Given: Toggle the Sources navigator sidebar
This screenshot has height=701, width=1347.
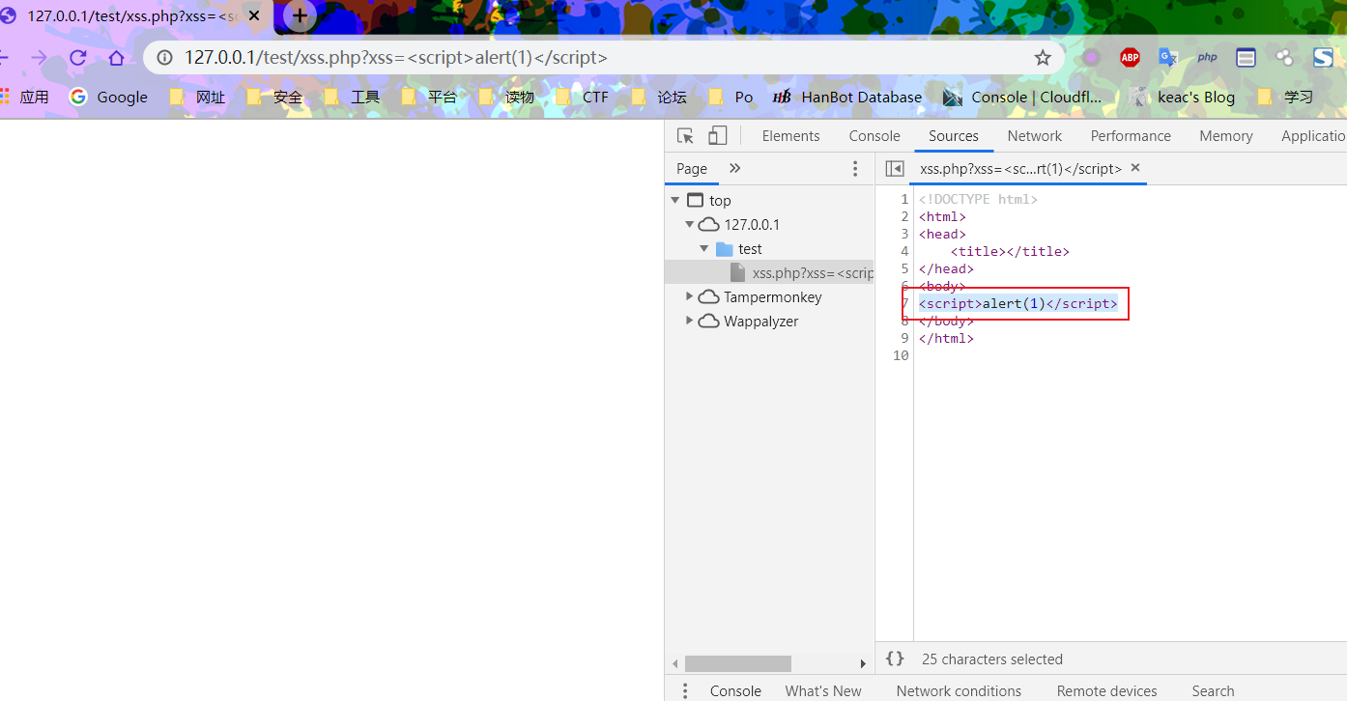Looking at the screenshot, I should [895, 169].
